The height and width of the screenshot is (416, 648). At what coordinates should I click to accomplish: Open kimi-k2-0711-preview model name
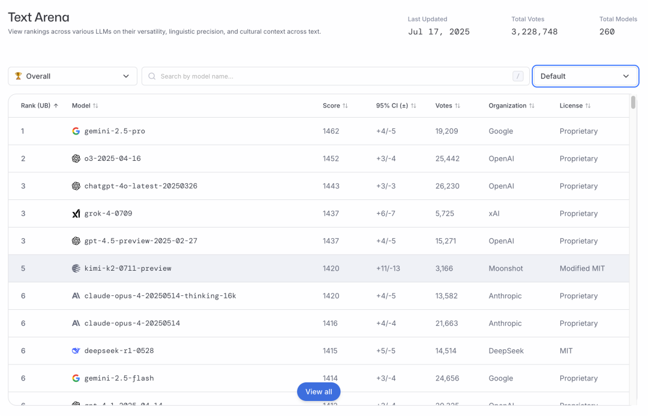(128, 268)
